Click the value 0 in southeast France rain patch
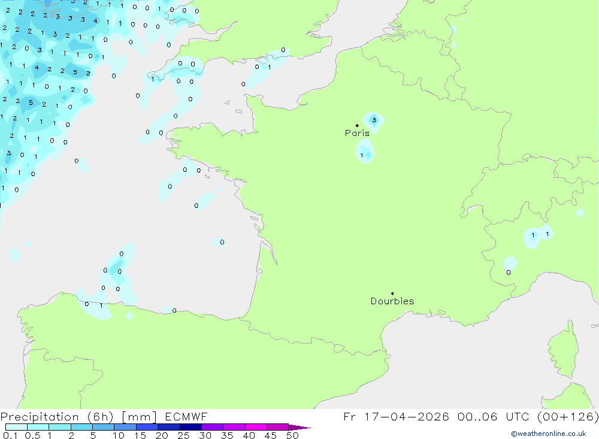Image resolution: width=599 pixels, height=439 pixels. 508,273
